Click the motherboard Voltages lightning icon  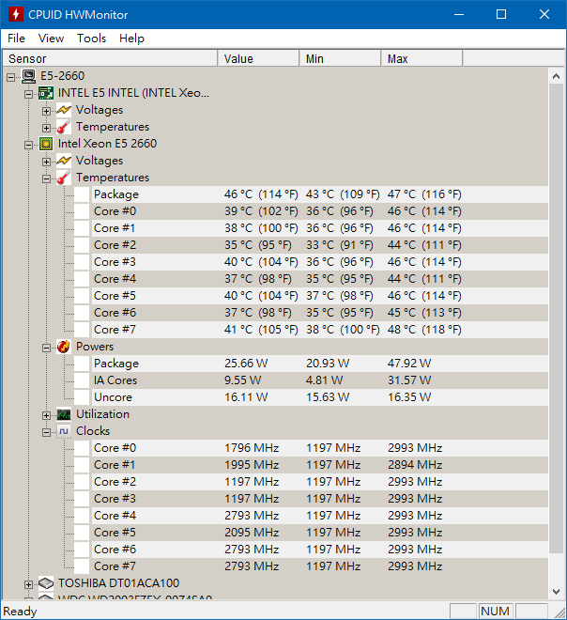(64, 110)
